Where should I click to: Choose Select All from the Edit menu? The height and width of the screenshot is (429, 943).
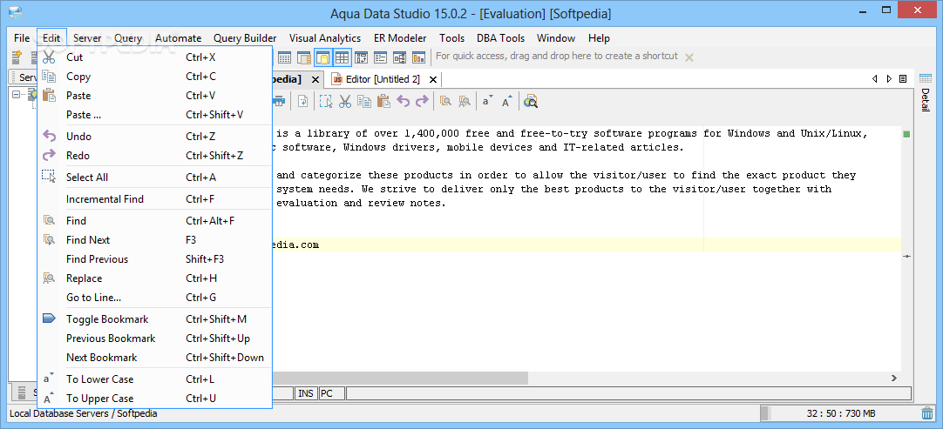click(x=155, y=178)
